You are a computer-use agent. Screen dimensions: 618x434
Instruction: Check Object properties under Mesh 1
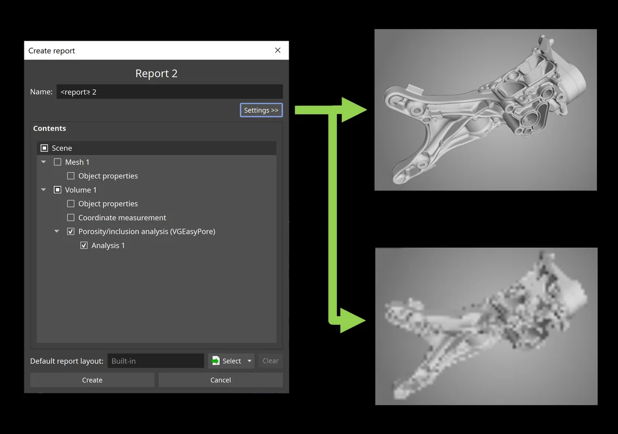click(71, 176)
